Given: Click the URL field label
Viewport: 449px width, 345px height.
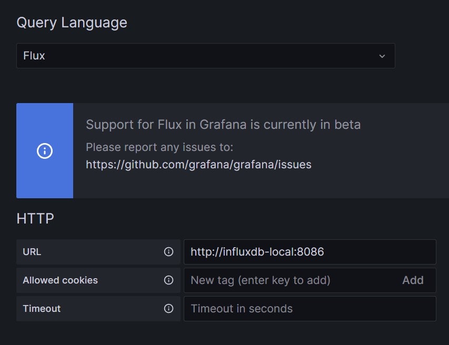Looking at the screenshot, I should [x=32, y=252].
